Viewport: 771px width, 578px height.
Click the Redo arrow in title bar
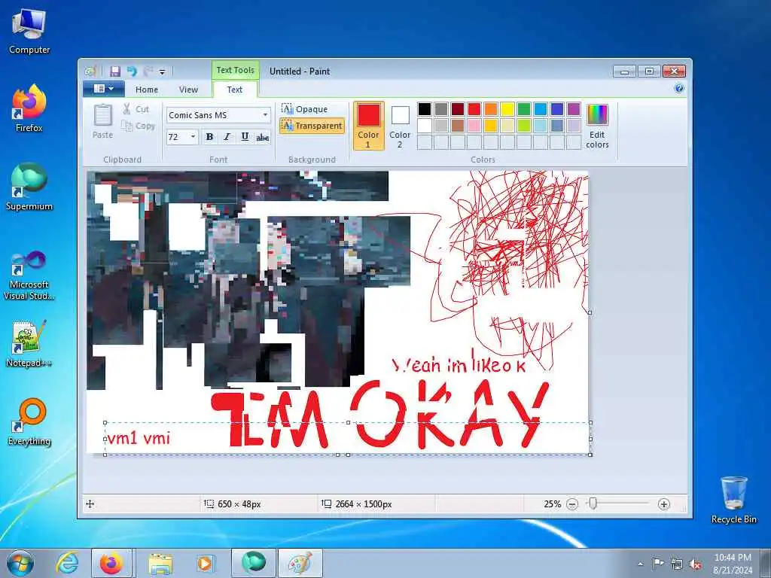(x=148, y=71)
